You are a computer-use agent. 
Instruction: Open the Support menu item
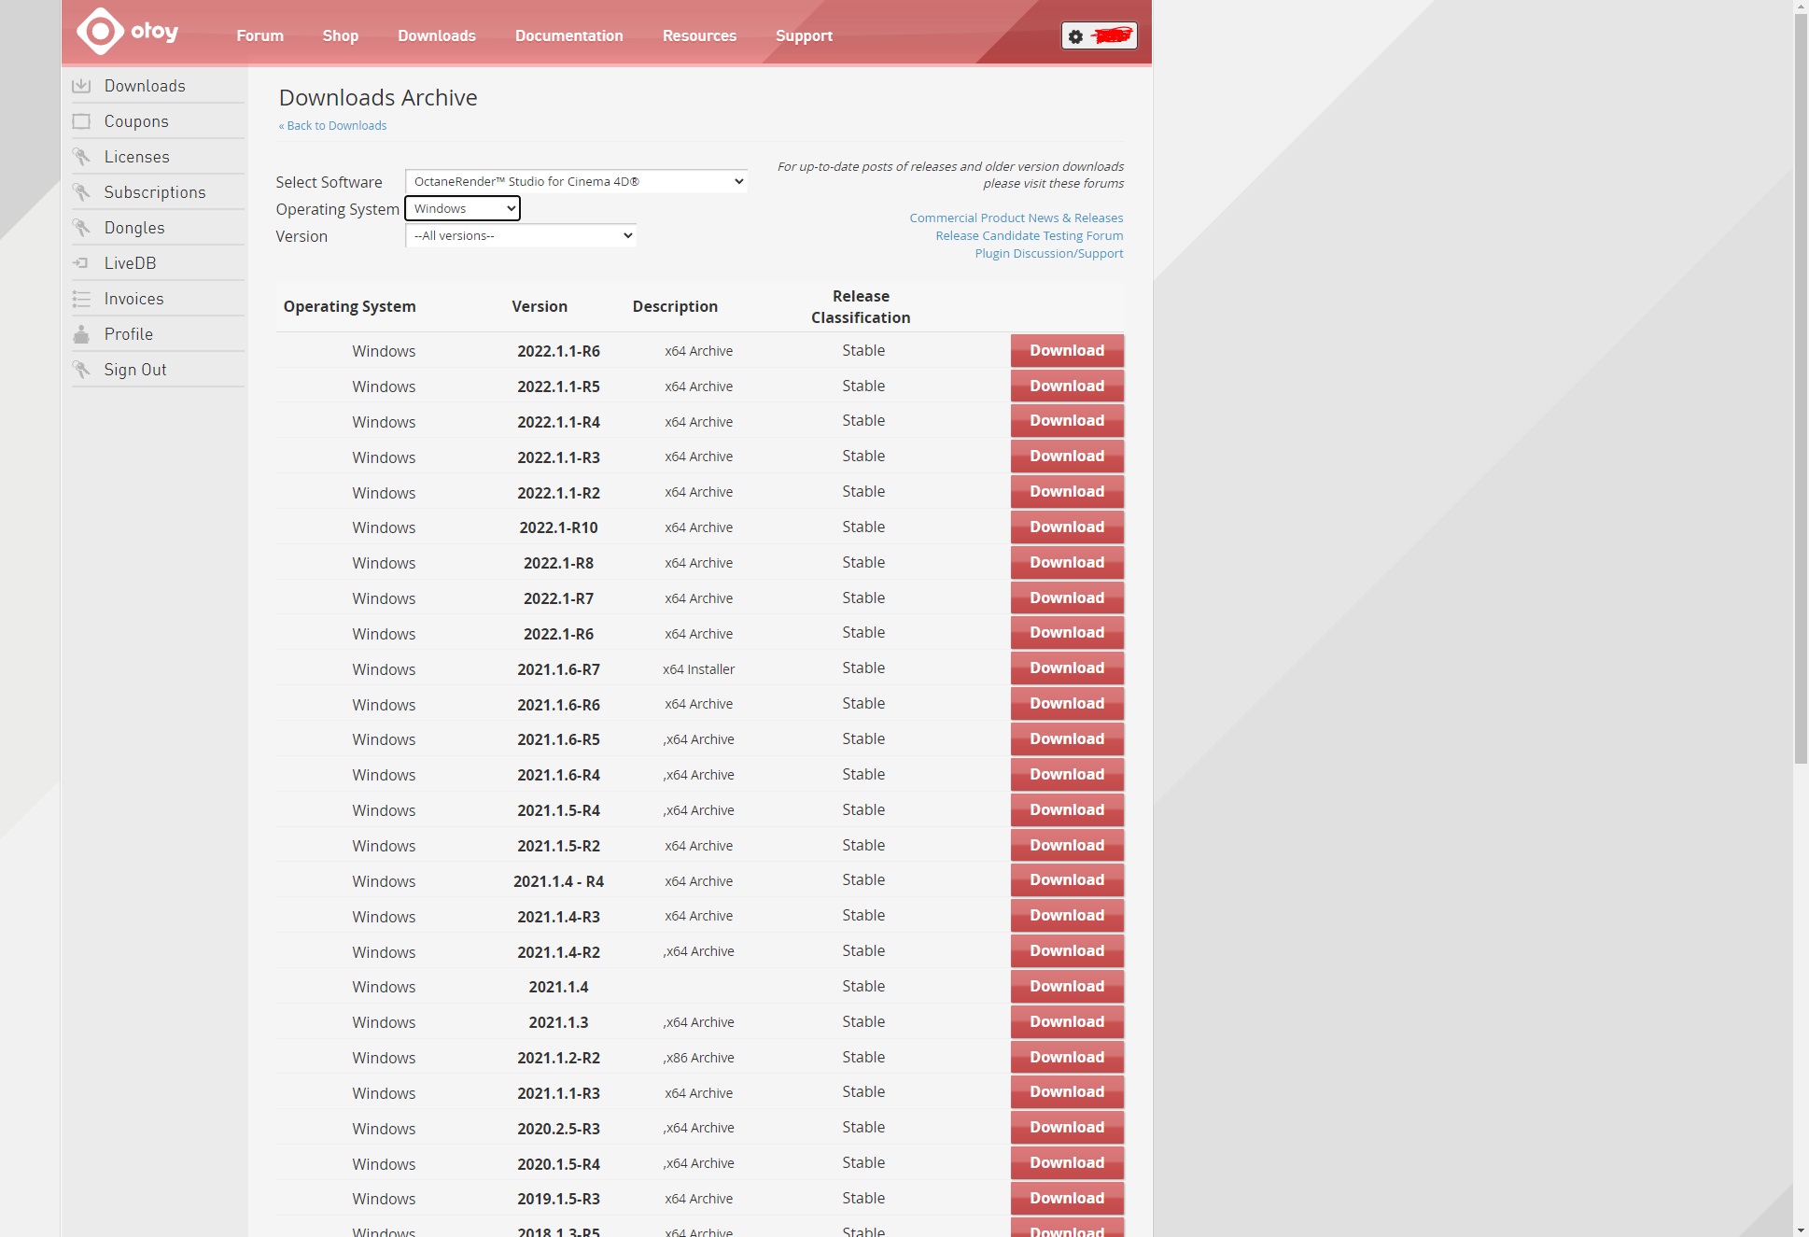click(804, 35)
